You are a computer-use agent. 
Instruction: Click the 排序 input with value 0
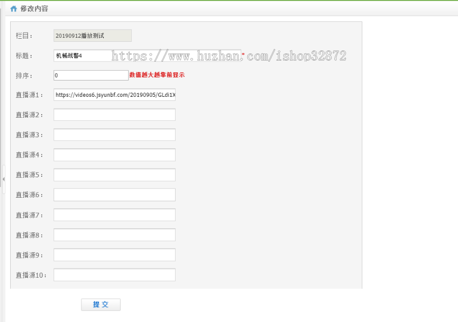coord(91,75)
